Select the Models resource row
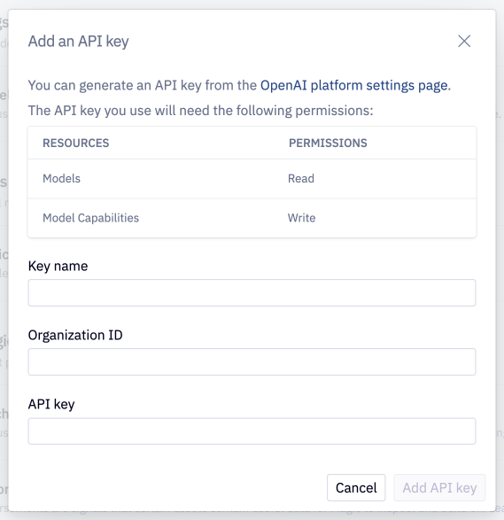This screenshot has width=504, height=520. coord(252,178)
